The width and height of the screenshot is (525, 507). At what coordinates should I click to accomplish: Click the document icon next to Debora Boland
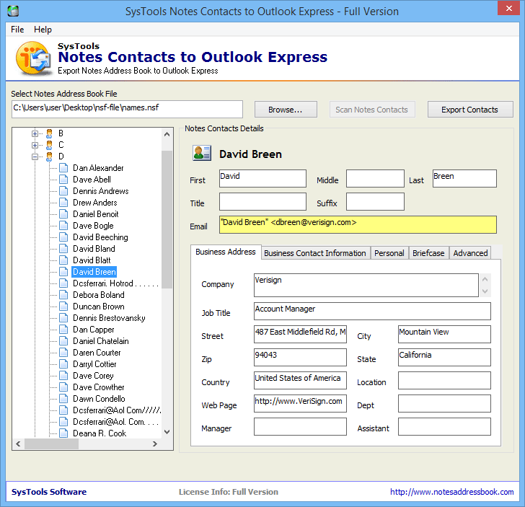63,295
